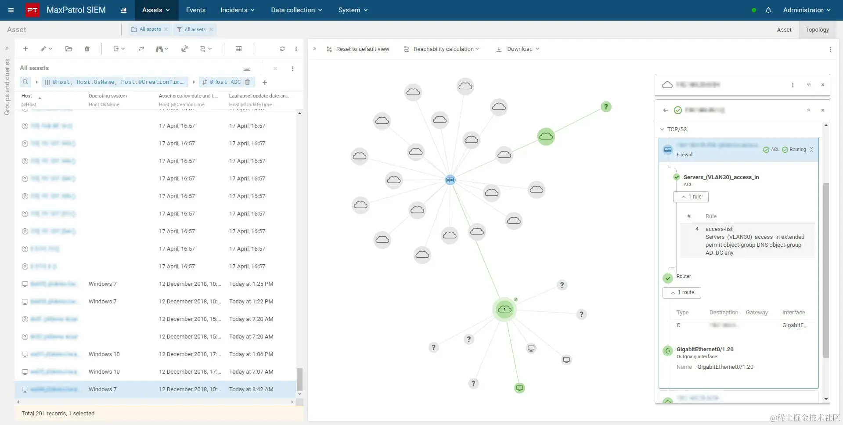The height and width of the screenshot is (425, 843).
Task: Select the green computer host node
Action: 519,388
